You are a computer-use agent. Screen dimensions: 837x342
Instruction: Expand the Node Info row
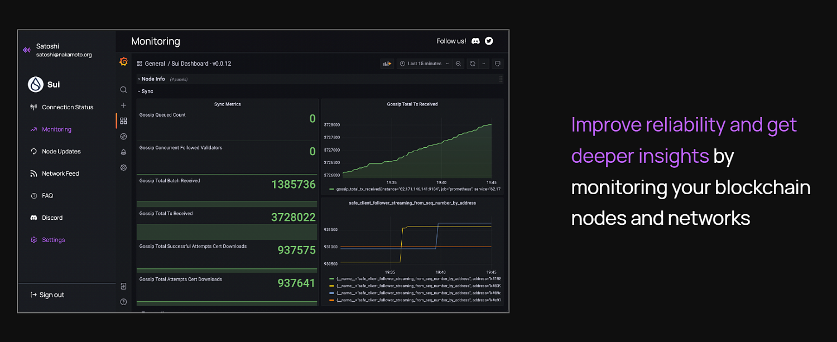[x=151, y=79]
